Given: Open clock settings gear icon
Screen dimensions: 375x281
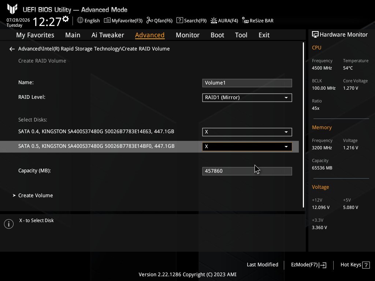Looking at the screenshot, I should (x=66, y=19).
